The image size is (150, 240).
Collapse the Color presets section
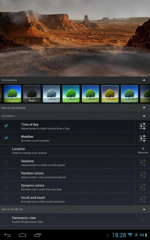[x=144, y=80]
